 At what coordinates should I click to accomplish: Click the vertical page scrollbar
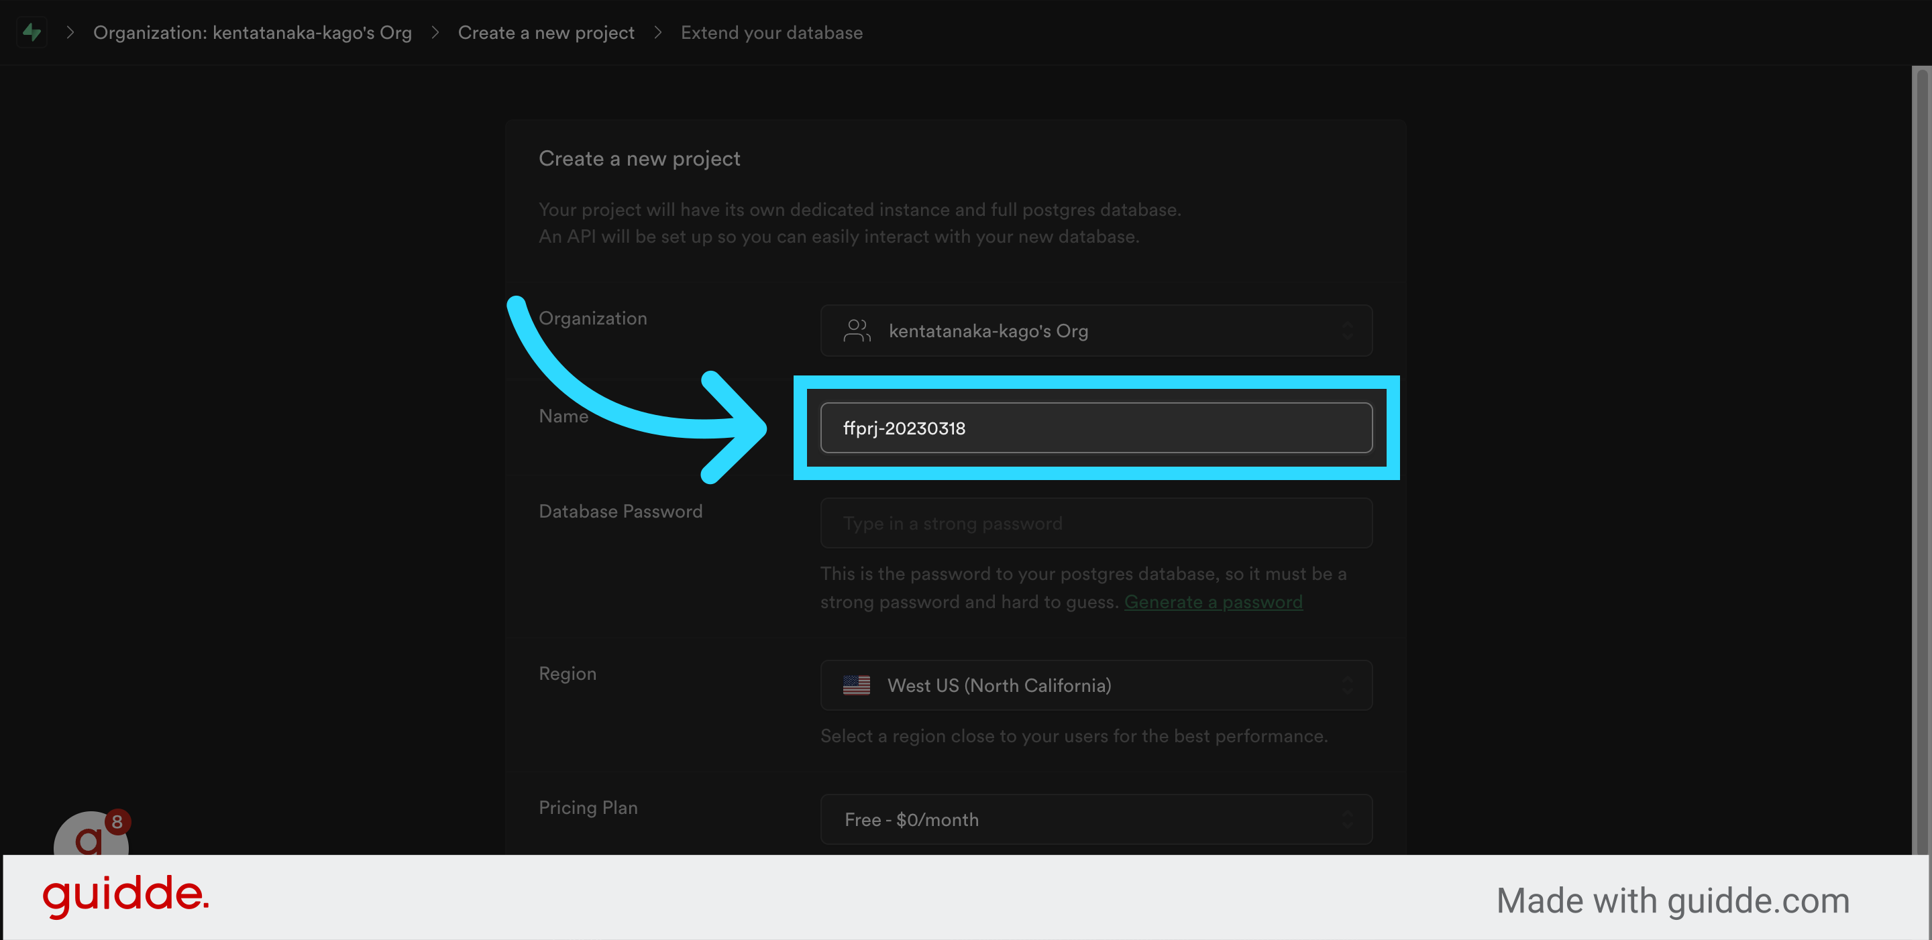pyautogui.click(x=1922, y=450)
